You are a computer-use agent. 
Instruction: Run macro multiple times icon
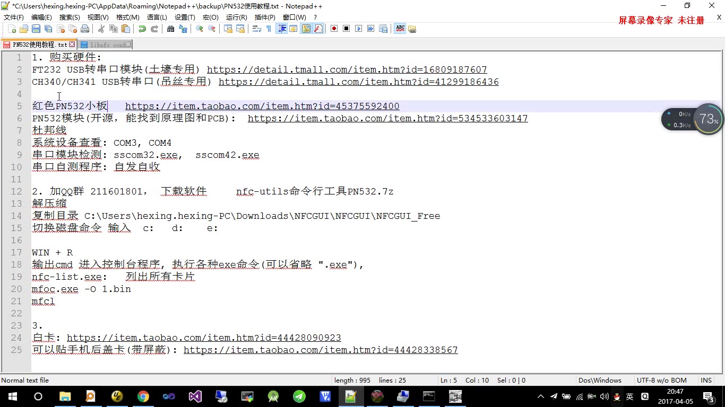(x=370, y=29)
